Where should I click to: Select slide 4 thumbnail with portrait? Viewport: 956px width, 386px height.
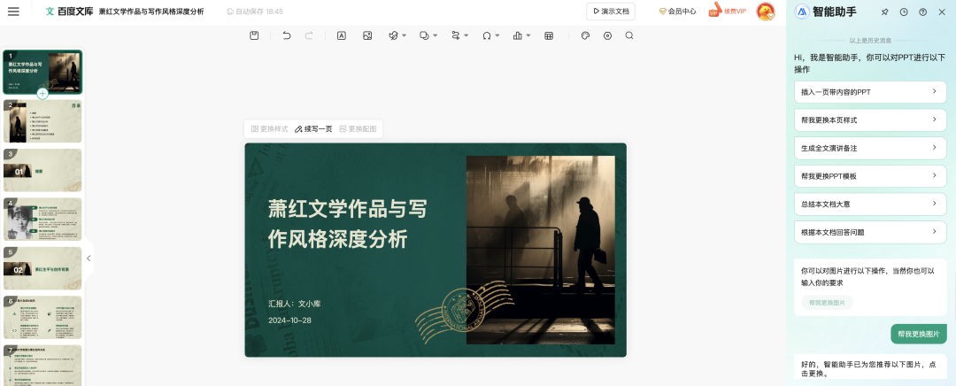tap(42, 220)
